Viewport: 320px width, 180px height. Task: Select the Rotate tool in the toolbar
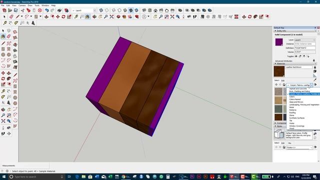click(x=63, y=16)
